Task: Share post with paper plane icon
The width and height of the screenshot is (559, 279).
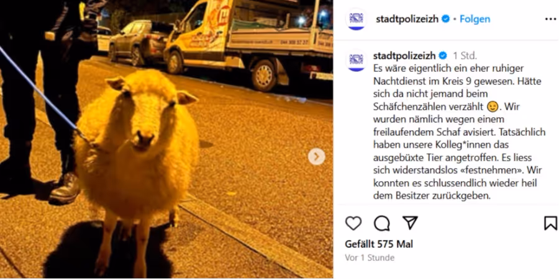Action: pyautogui.click(x=410, y=223)
